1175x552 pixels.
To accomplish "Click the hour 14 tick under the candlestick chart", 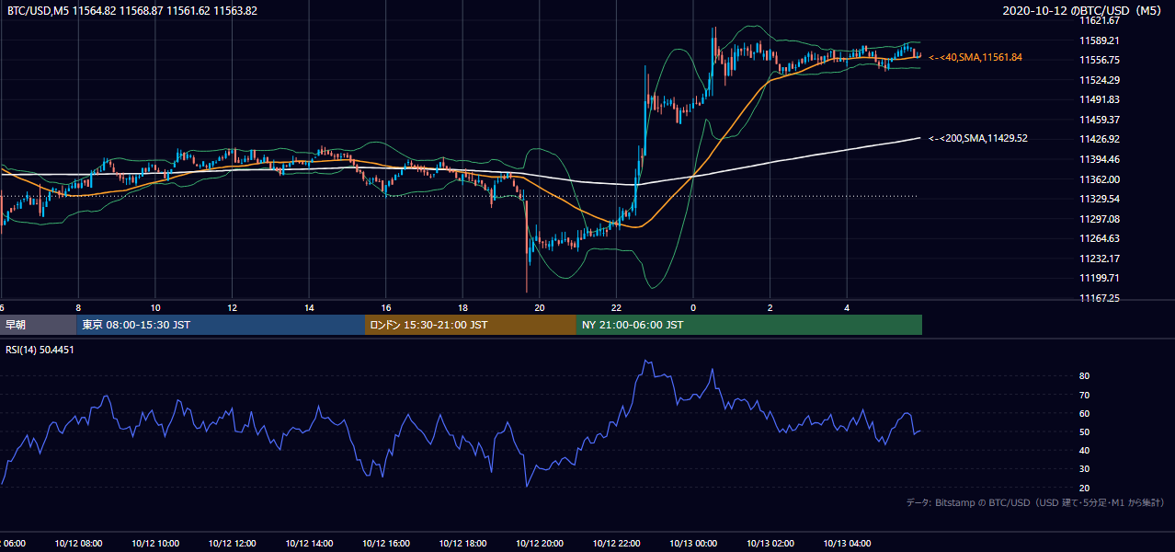I will (309, 308).
